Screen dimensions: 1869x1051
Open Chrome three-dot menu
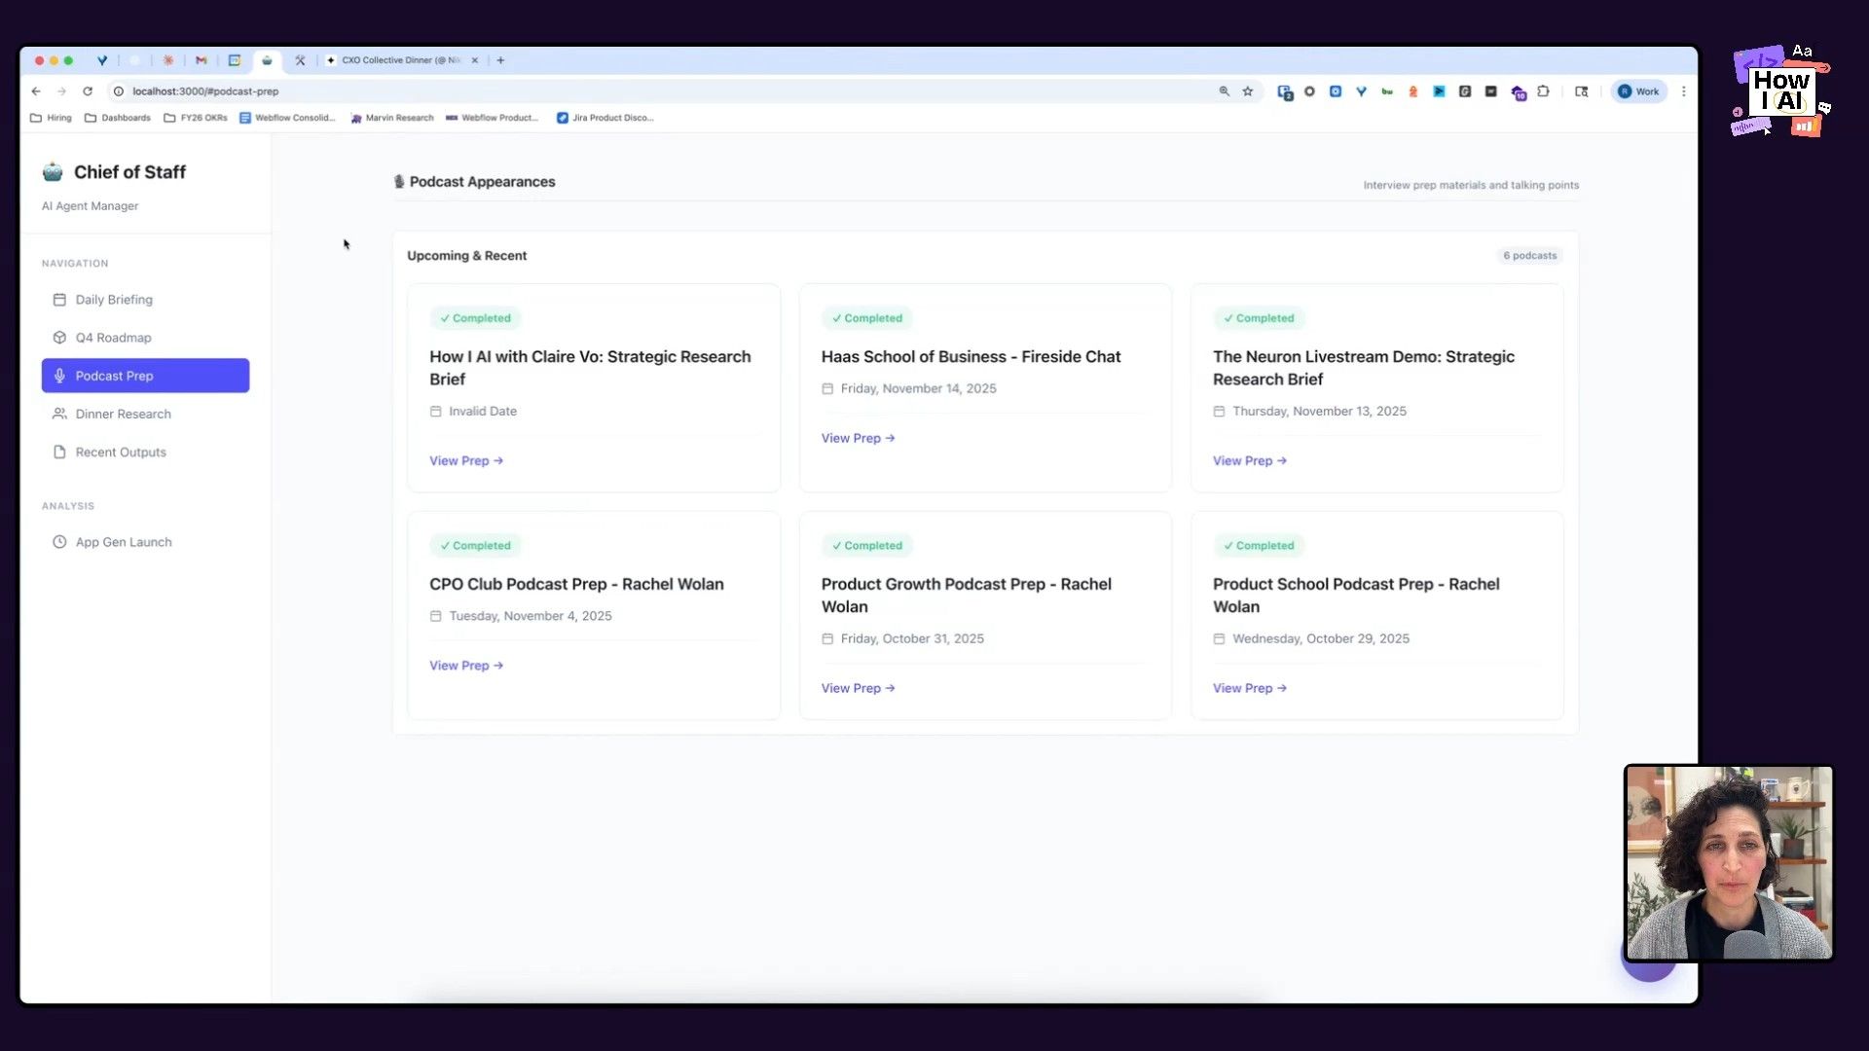tap(1684, 91)
